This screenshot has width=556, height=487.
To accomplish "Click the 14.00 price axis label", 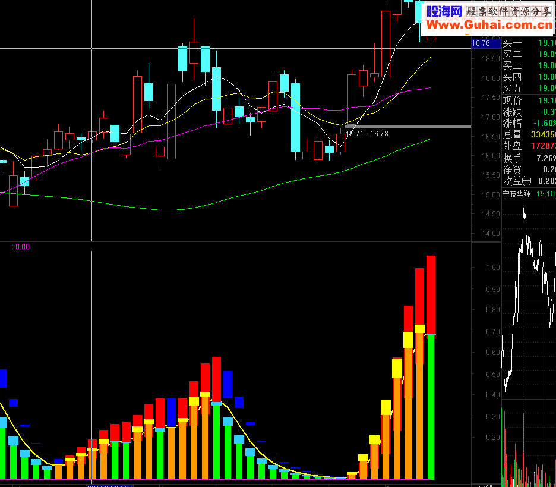I will (x=491, y=234).
